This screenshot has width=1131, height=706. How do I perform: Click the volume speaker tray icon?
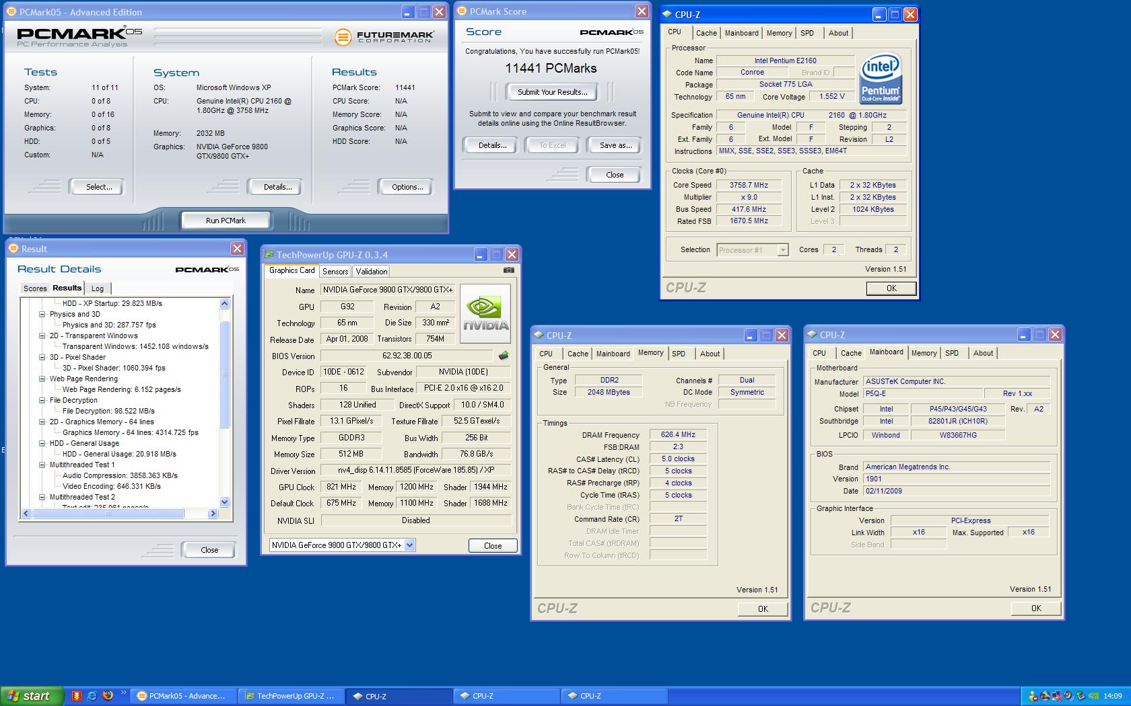(x=1068, y=696)
